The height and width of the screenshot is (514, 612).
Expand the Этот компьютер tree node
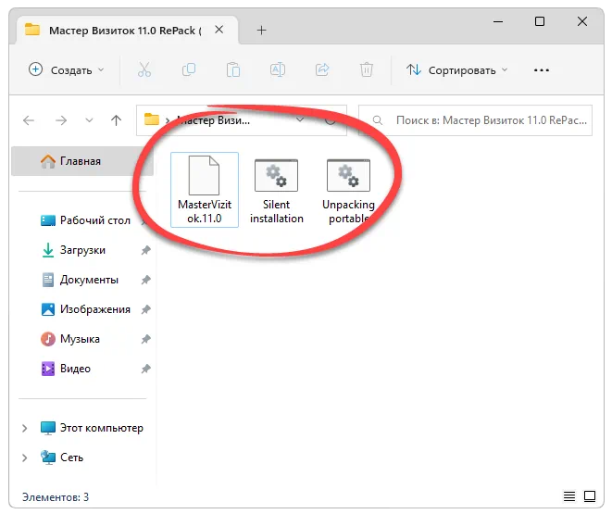[25, 428]
